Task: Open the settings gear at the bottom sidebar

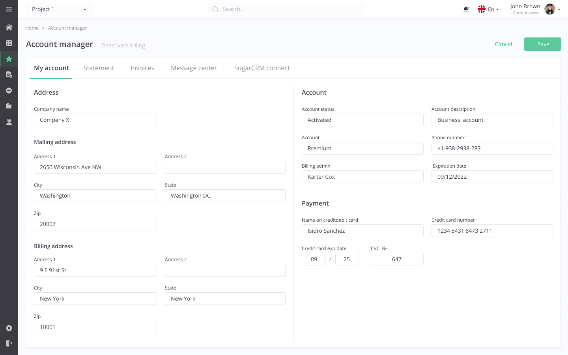Action: coord(9,328)
